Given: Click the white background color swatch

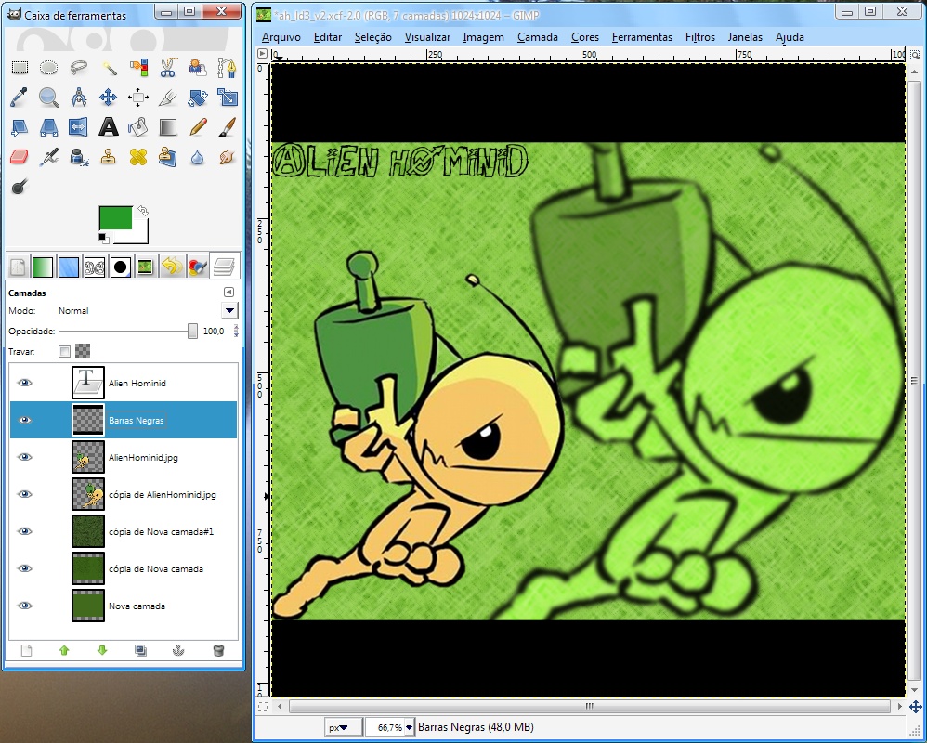Looking at the screenshot, I should [139, 235].
